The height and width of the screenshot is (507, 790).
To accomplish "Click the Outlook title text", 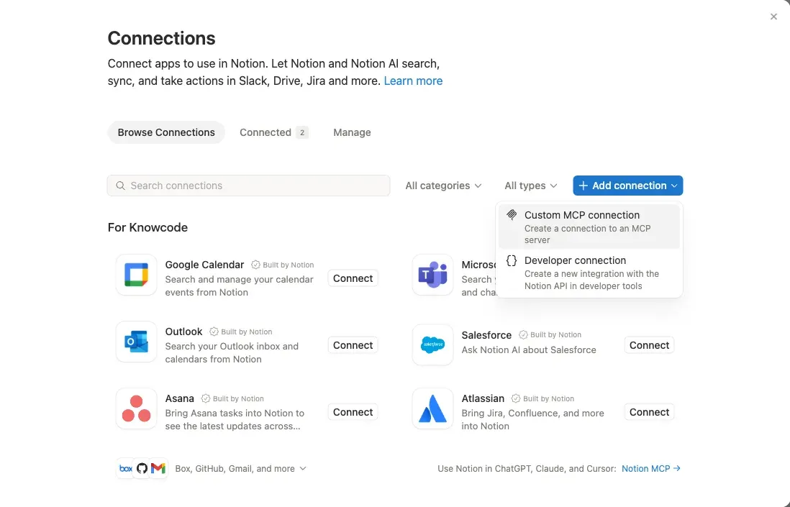I will [x=183, y=332].
